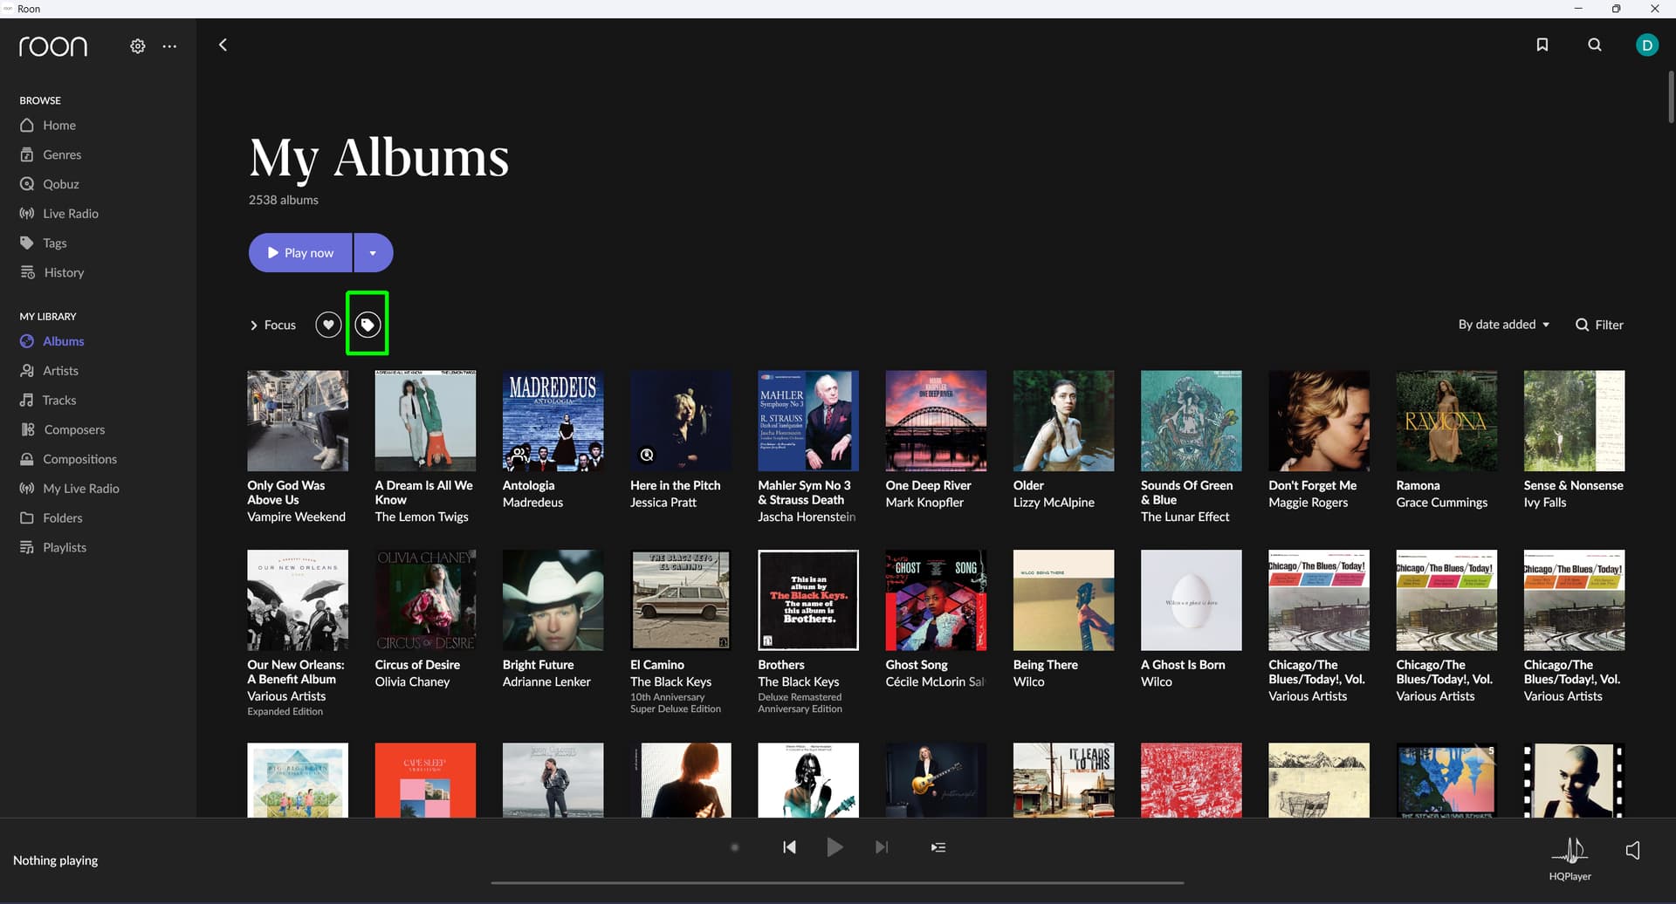1676x904 pixels.
Task: Open My Live Radio
Action: pyautogui.click(x=70, y=489)
